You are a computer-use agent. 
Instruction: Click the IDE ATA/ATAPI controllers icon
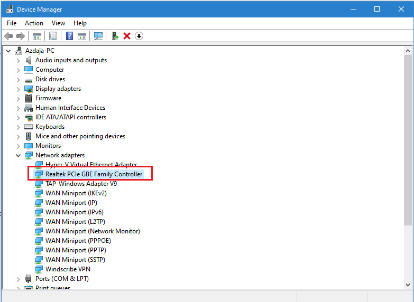click(x=29, y=117)
